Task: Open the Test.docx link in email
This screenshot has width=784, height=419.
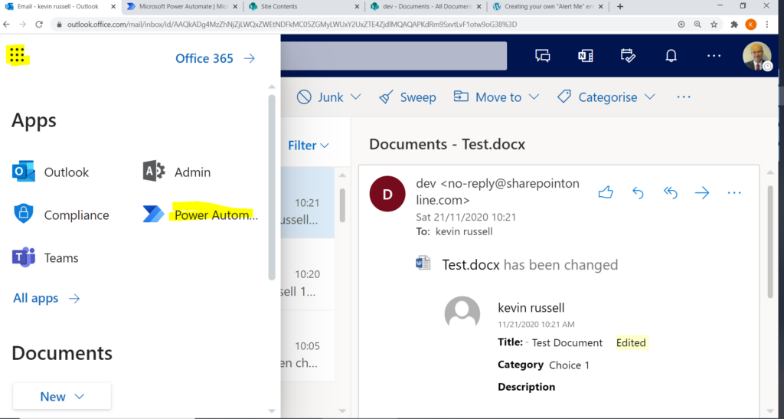Action: [471, 264]
